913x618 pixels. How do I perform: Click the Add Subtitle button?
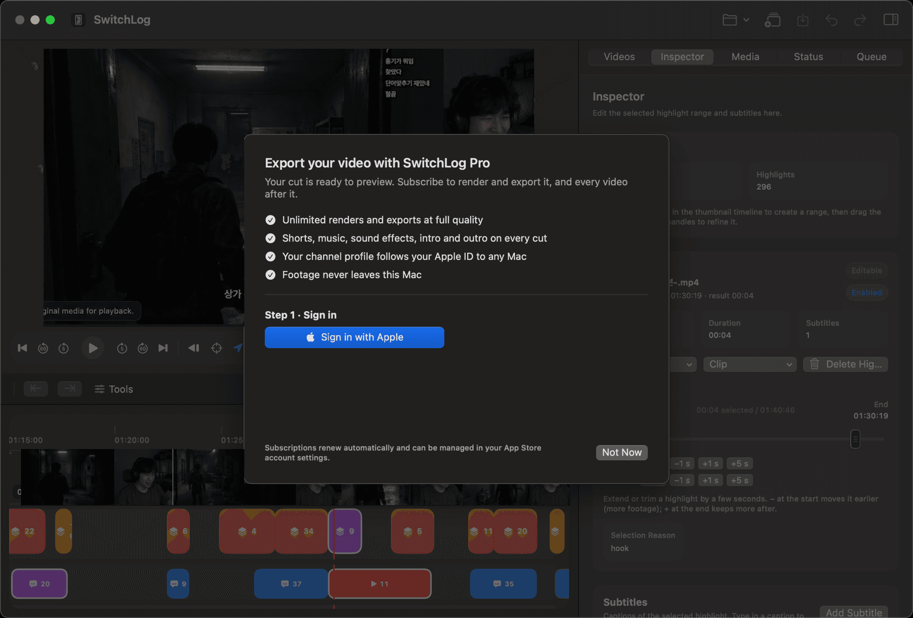tap(854, 612)
